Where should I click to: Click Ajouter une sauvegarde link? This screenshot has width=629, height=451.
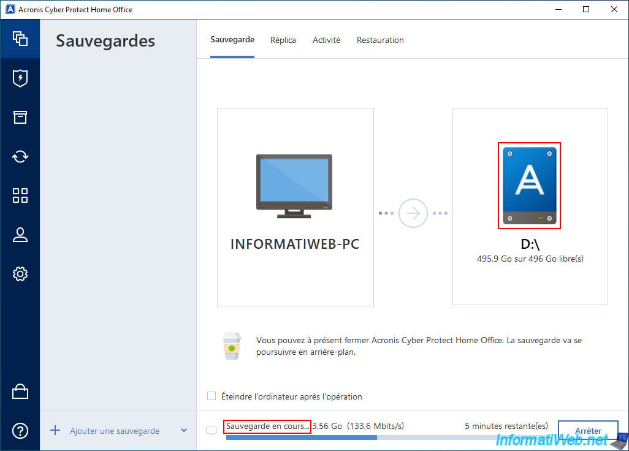coord(115,431)
